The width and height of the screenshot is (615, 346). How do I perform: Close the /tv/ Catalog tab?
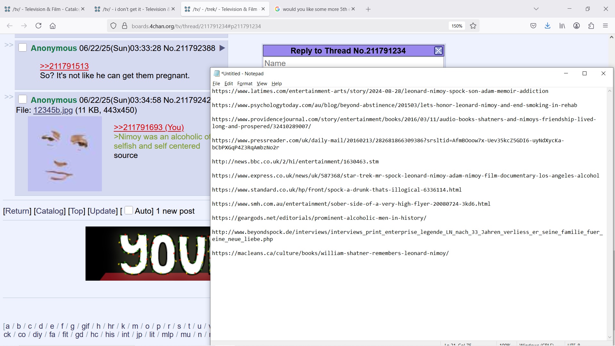coord(83,9)
